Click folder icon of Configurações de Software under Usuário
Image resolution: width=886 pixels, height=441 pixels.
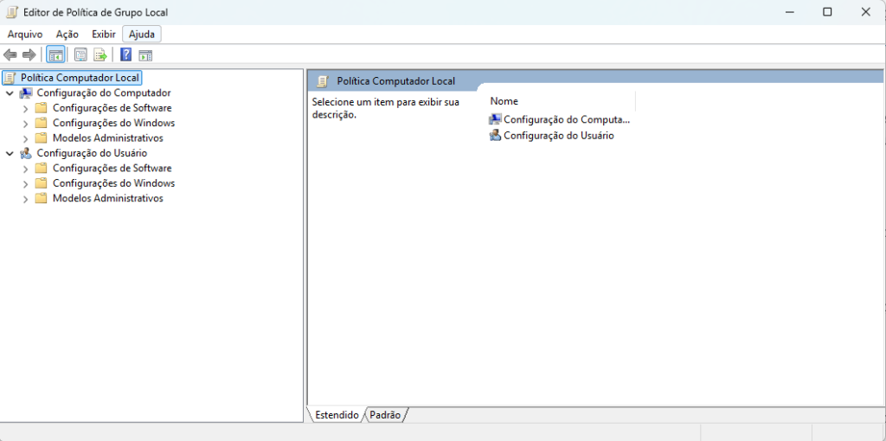pyautogui.click(x=41, y=169)
